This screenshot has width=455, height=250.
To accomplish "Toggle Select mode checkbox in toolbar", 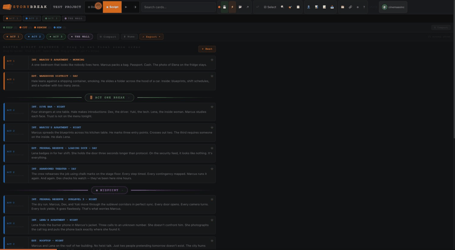I will click(270, 7).
